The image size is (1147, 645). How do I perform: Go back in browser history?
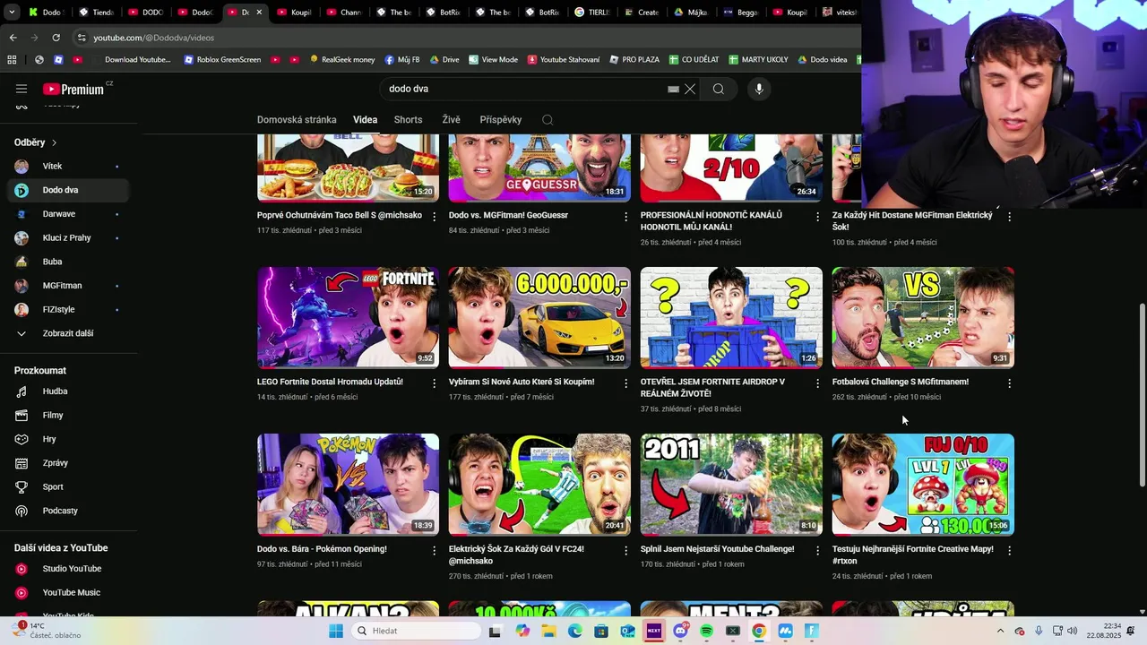[x=13, y=38]
